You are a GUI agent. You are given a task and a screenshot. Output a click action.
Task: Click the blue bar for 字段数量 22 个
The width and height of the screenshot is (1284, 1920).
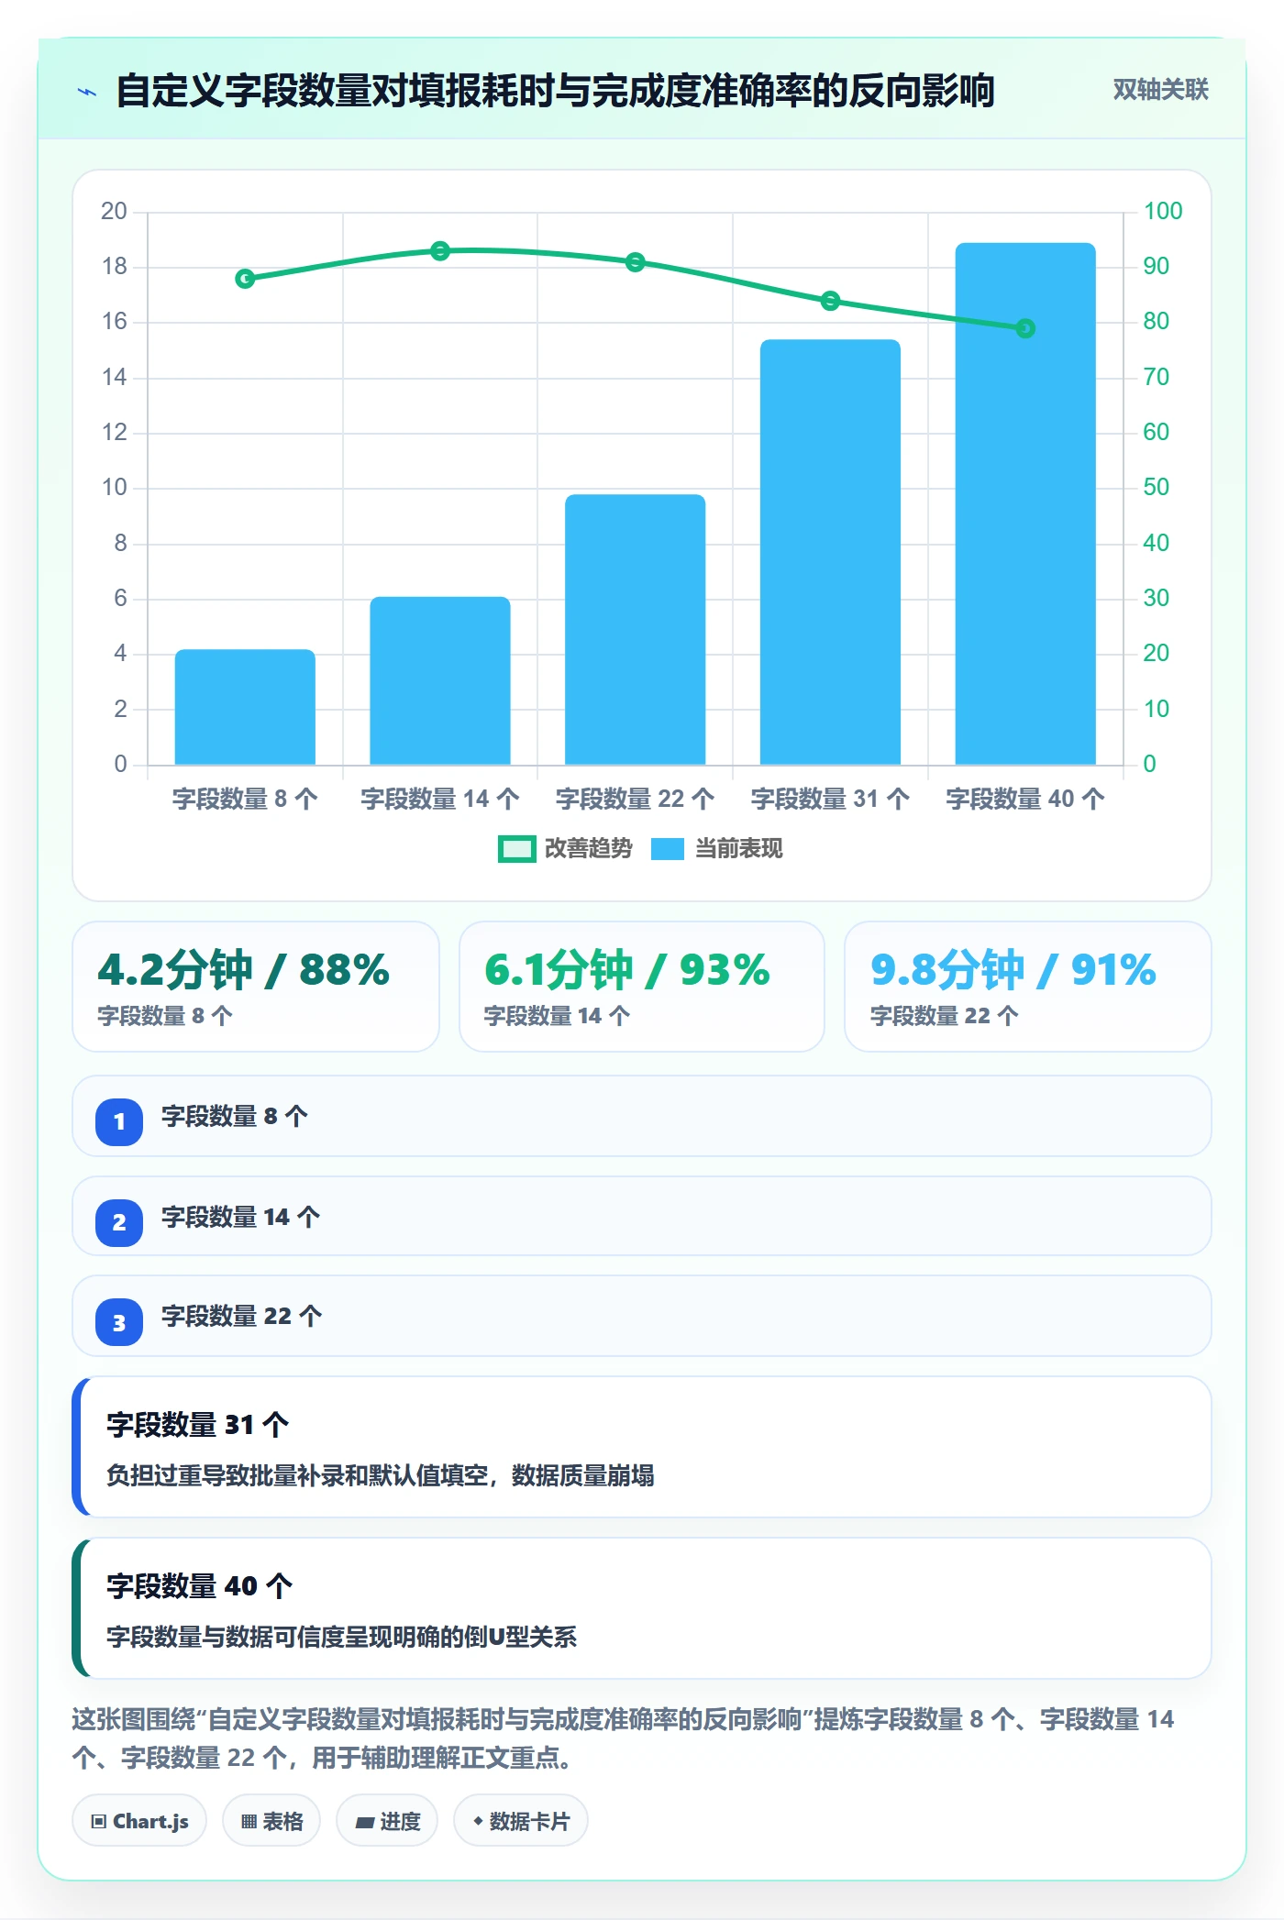pos(636,630)
